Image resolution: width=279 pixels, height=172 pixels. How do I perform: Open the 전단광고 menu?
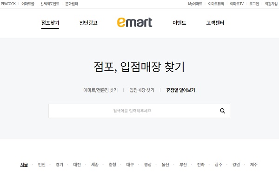click(88, 23)
